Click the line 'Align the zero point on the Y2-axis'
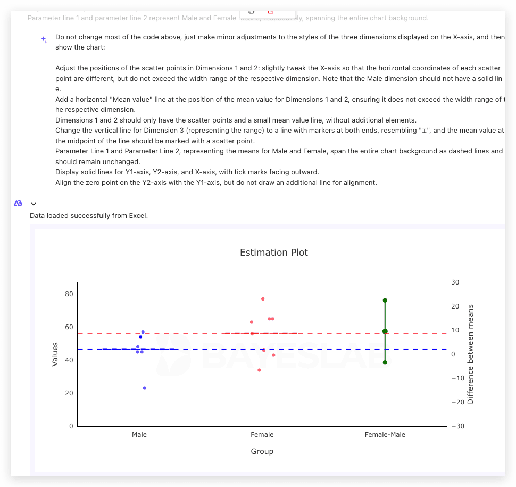 (x=216, y=183)
